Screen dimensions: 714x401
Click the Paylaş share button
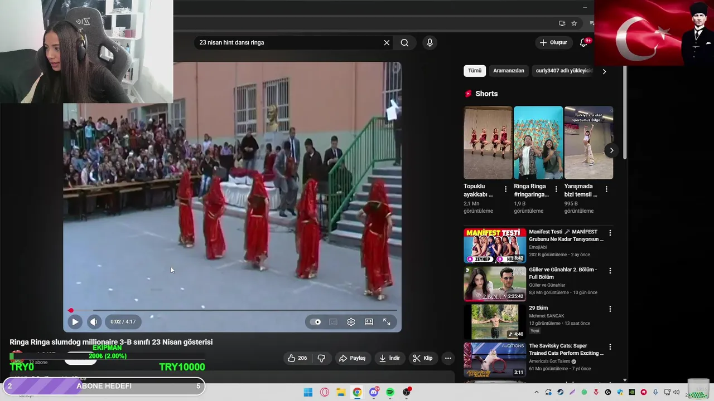pos(353,358)
